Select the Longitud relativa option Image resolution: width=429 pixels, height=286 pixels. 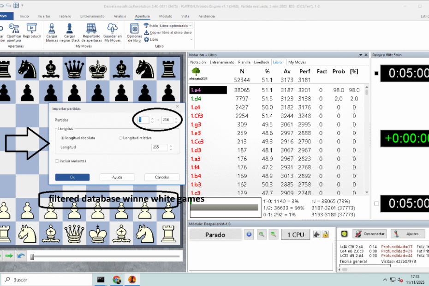121,138
